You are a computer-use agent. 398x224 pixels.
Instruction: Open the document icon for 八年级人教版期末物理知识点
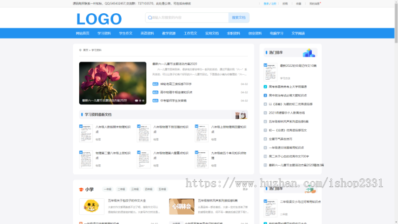tap(86, 133)
